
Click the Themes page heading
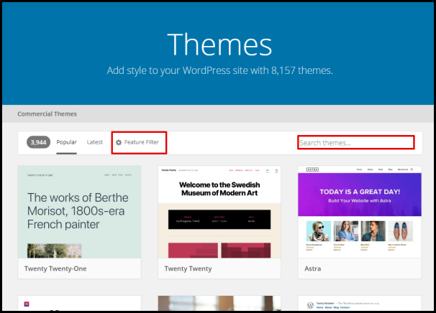click(219, 45)
